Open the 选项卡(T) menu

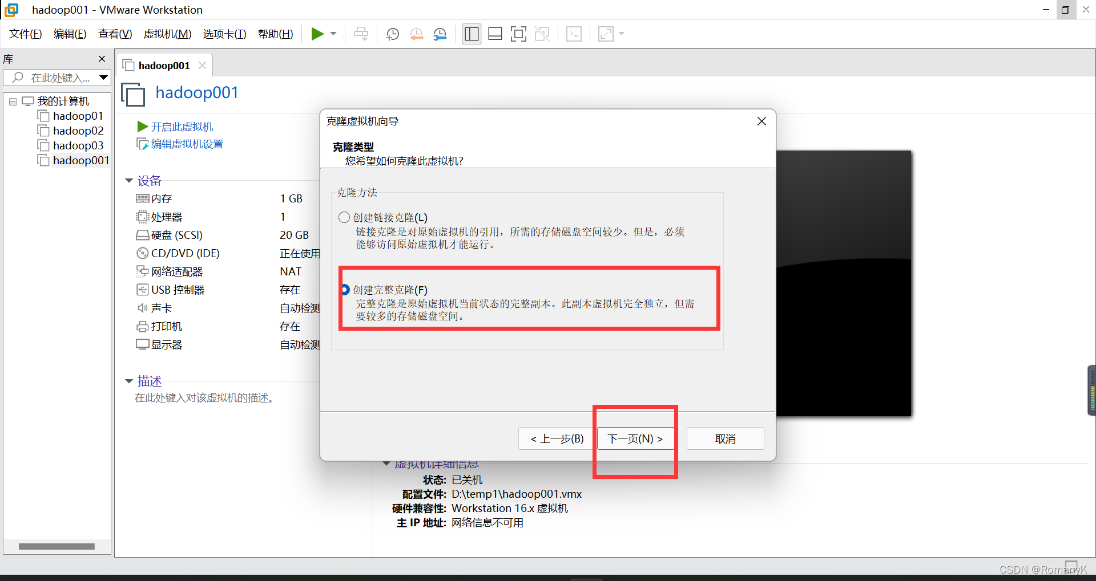(224, 34)
